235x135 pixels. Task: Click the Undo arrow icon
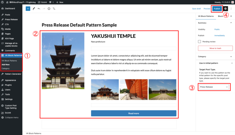39,9
